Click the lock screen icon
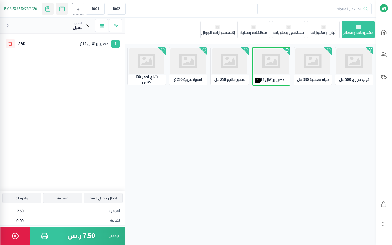This screenshot has width=392, height=245. (x=384, y=204)
